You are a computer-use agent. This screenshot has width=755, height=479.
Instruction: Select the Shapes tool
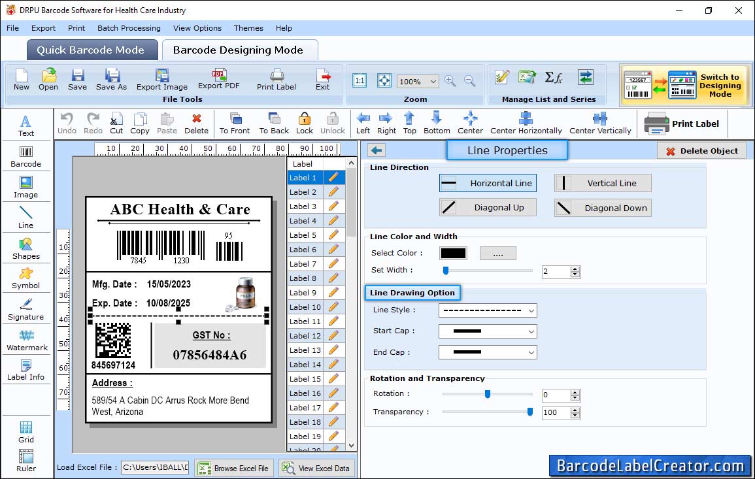tap(26, 249)
